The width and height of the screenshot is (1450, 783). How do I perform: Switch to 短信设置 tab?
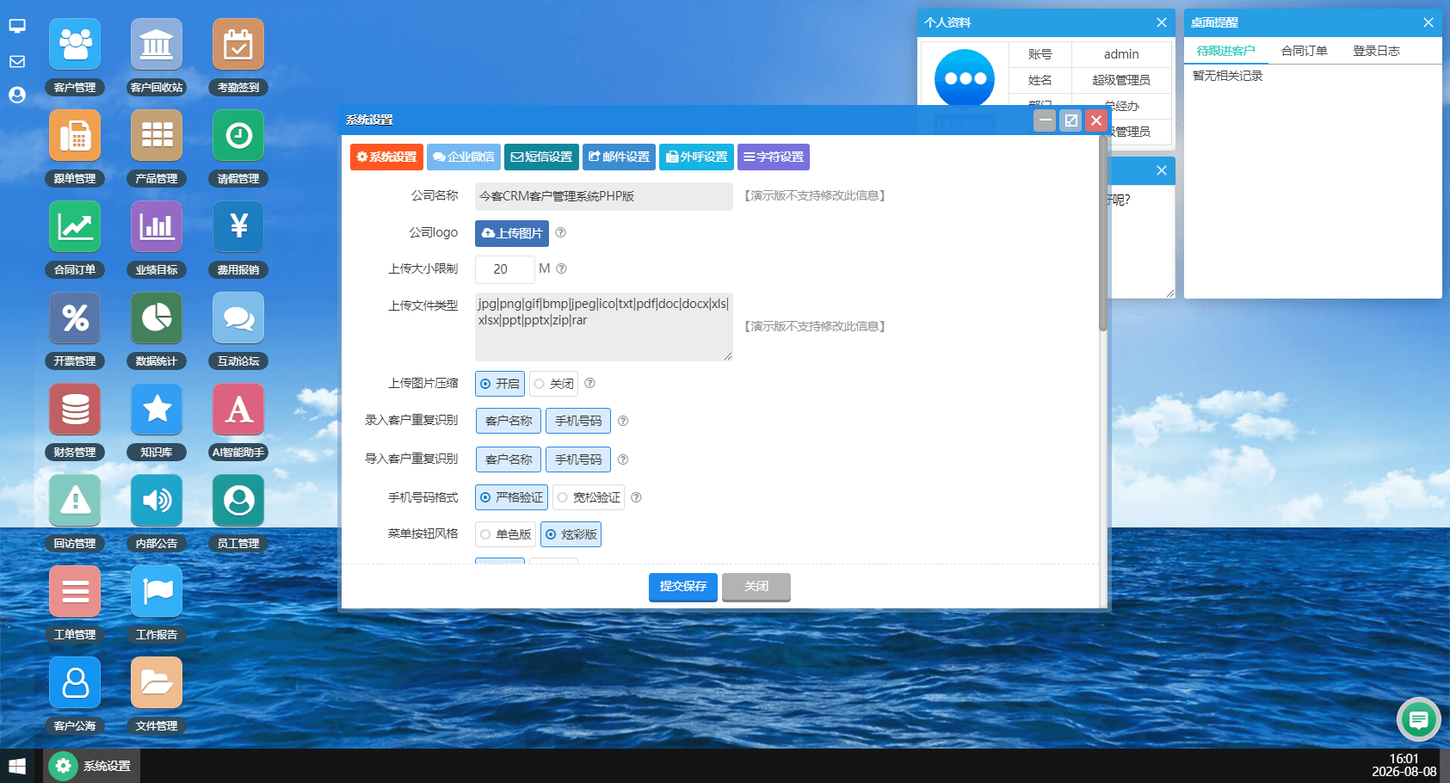tap(541, 157)
